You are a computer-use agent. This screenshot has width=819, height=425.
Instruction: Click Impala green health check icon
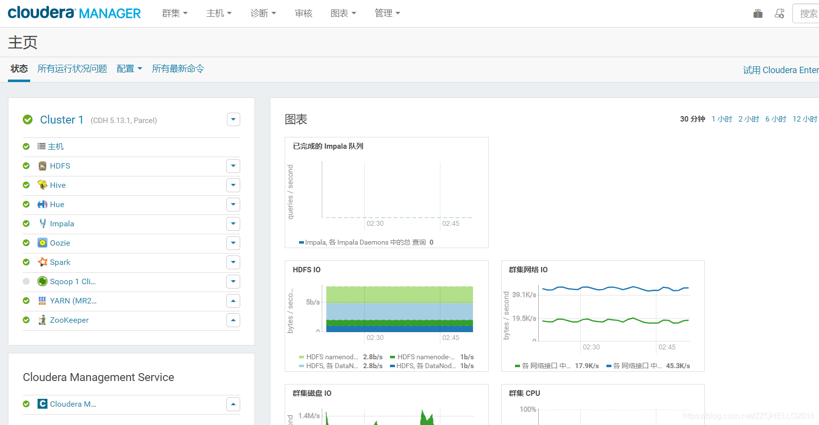click(26, 223)
